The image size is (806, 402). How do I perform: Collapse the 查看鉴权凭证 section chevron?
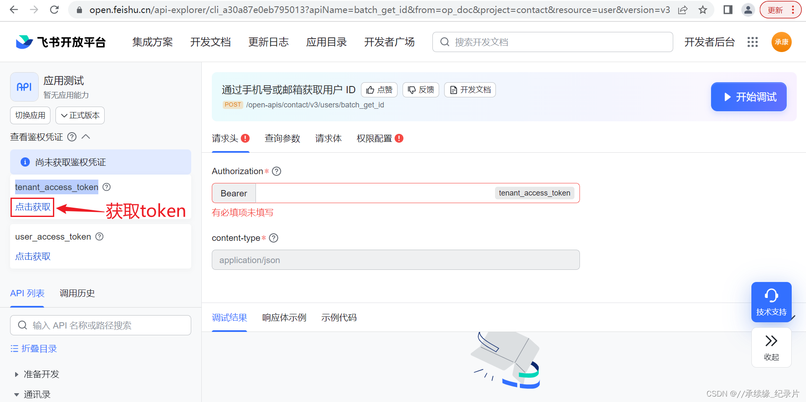(x=86, y=137)
